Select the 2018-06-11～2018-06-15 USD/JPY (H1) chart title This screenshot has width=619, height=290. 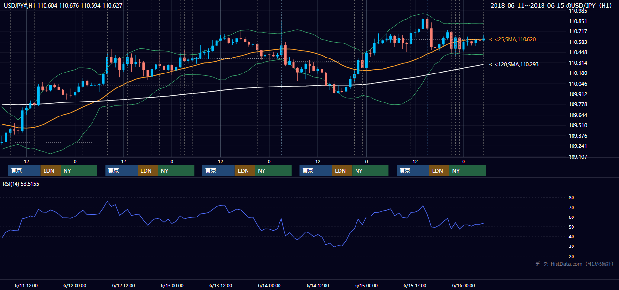pos(552,6)
